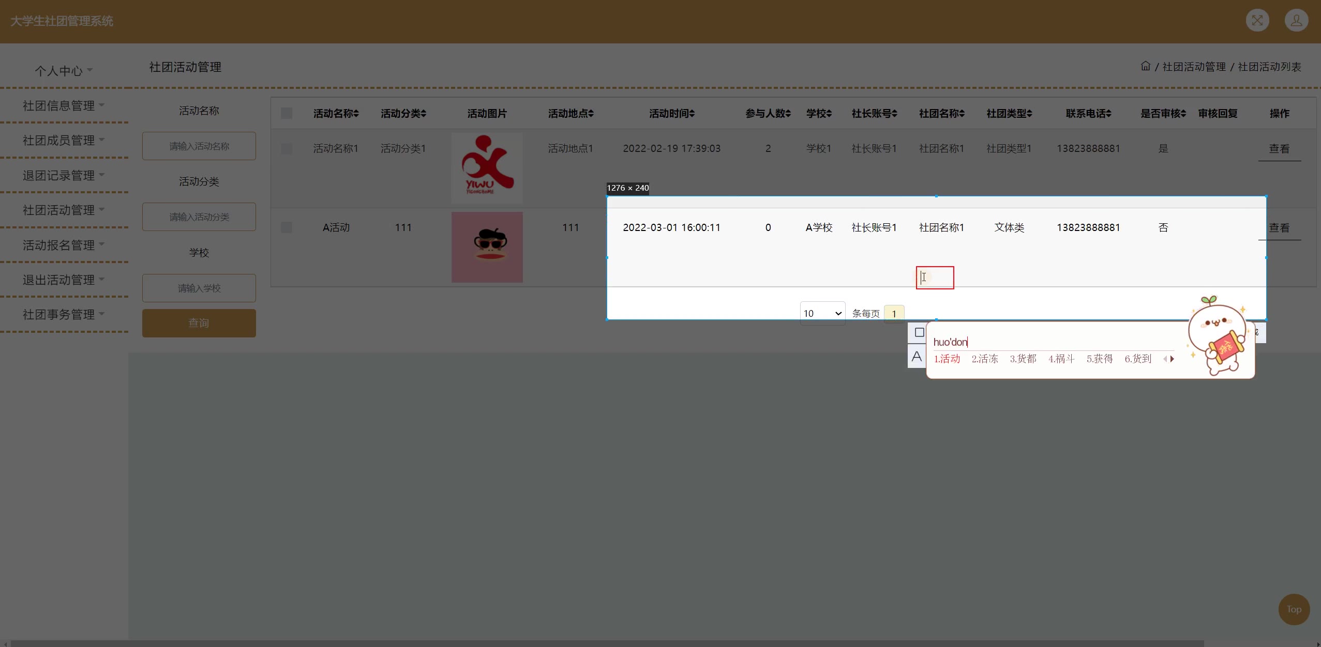Open the 社团事务管理 menu item

tap(63, 314)
